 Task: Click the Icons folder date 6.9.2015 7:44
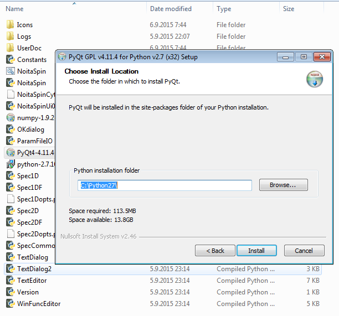(x=168, y=25)
